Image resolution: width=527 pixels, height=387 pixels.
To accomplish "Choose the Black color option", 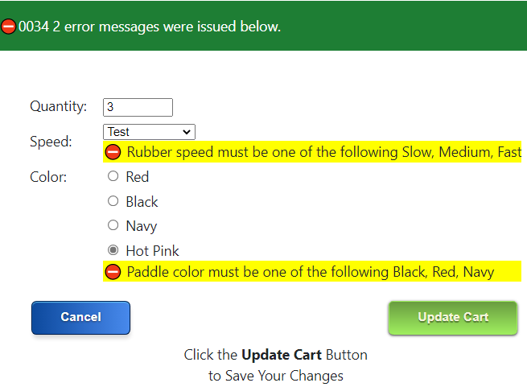I will [x=113, y=201].
